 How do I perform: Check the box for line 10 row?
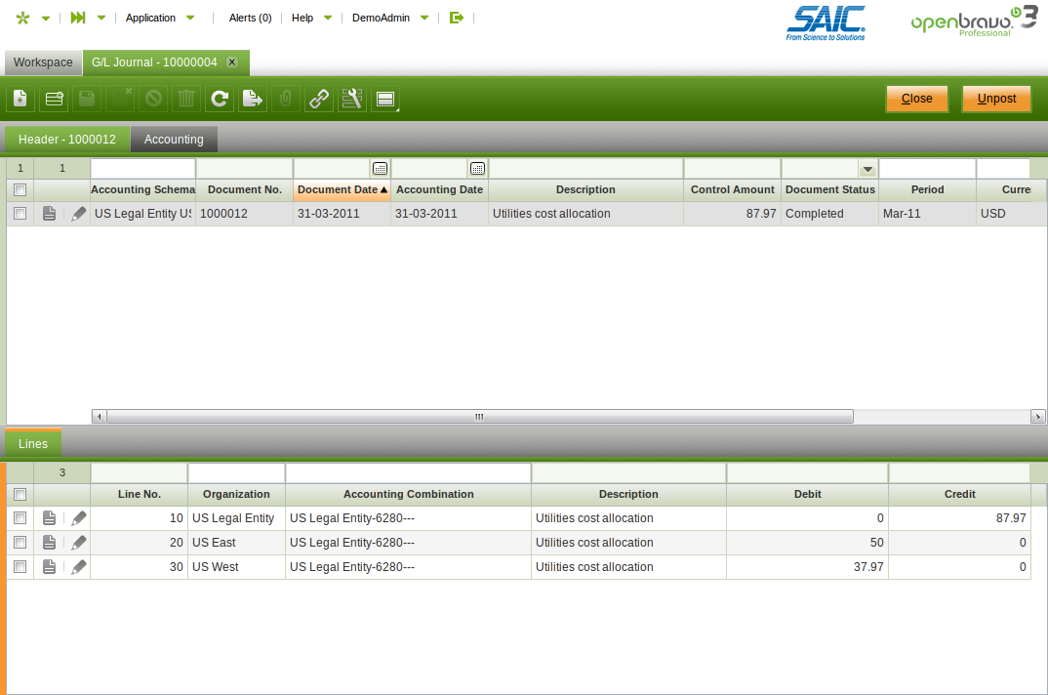20,518
